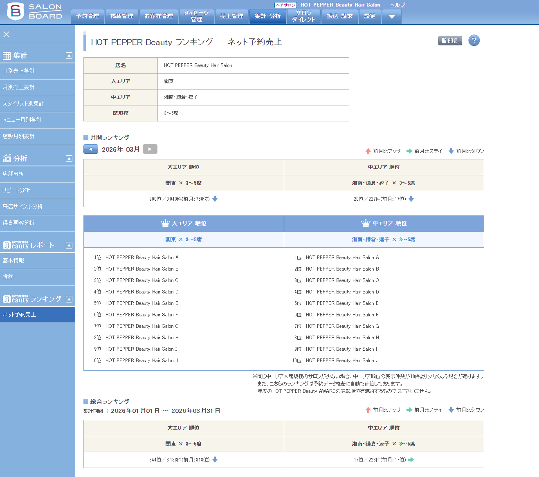This screenshot has width=539, height=477.
Task: Collapse the 分析 sidebar section
Action: point(69,159)
